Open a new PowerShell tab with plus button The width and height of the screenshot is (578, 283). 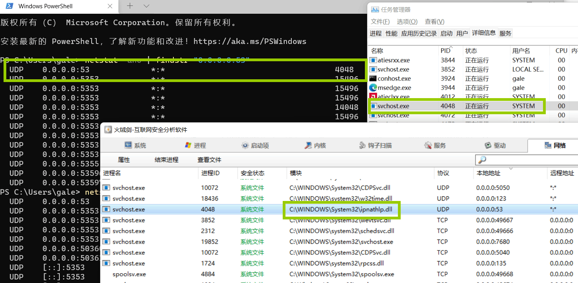click(x=130, y=6)
